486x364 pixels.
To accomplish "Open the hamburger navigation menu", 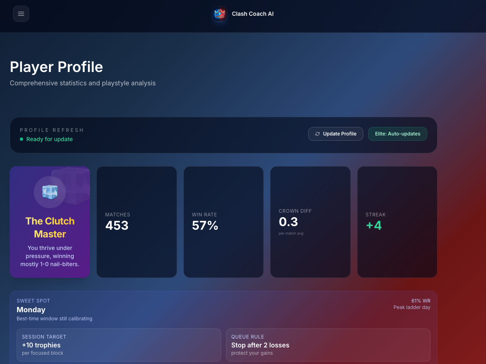I will pos(21,13).
